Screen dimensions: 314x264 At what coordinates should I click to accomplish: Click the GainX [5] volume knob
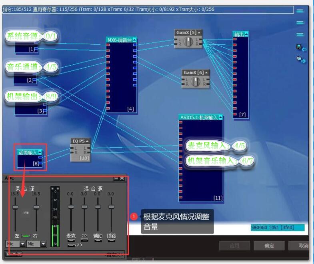(188, 42)
